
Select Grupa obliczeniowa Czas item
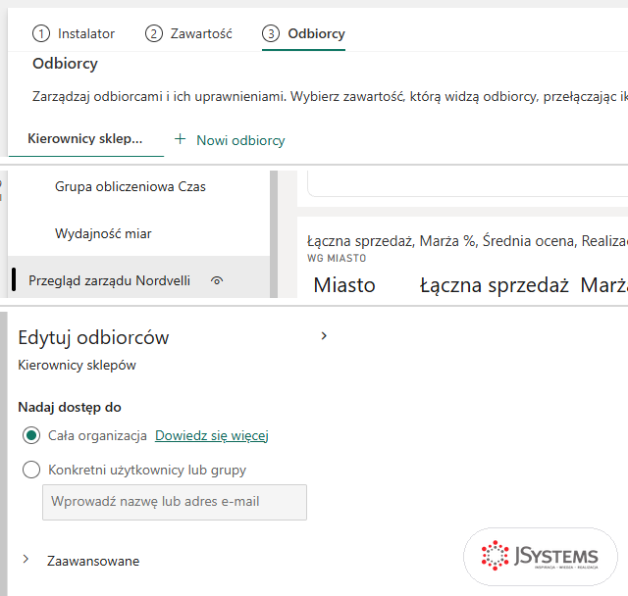click(131, 187)
